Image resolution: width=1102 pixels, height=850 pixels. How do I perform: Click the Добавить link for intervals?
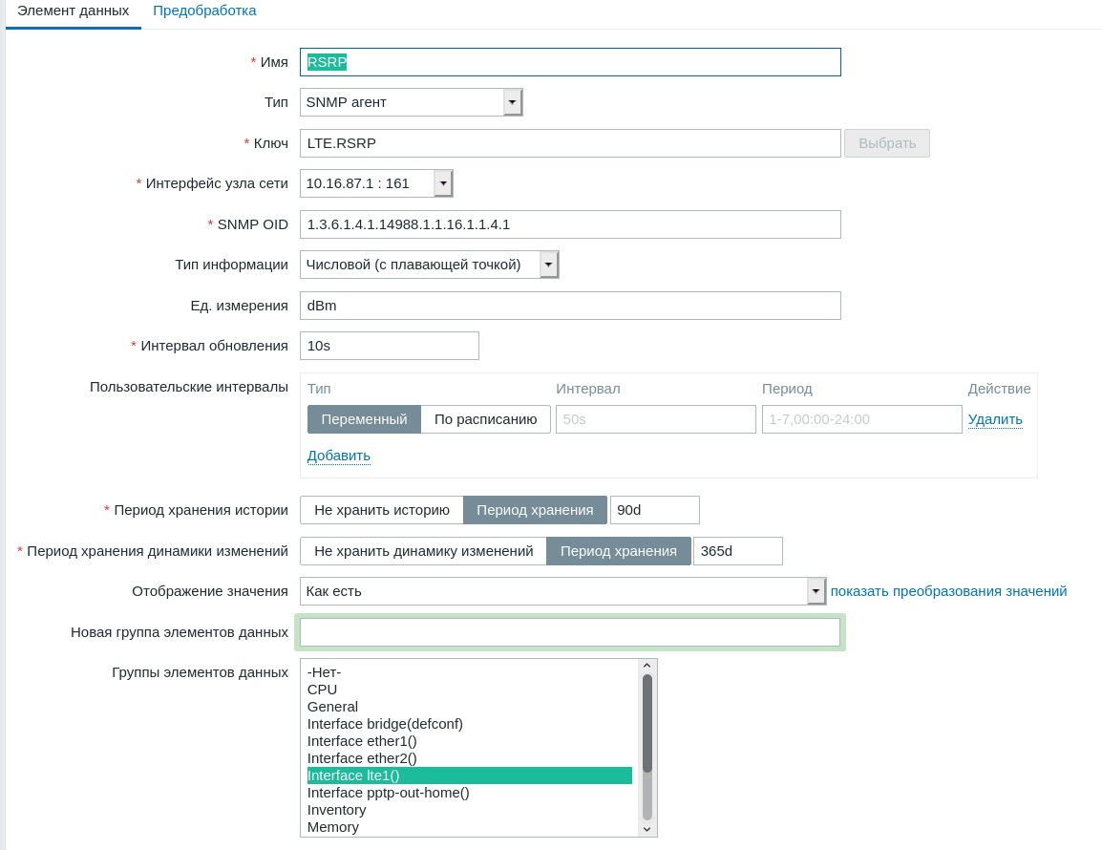coord(338,456)
